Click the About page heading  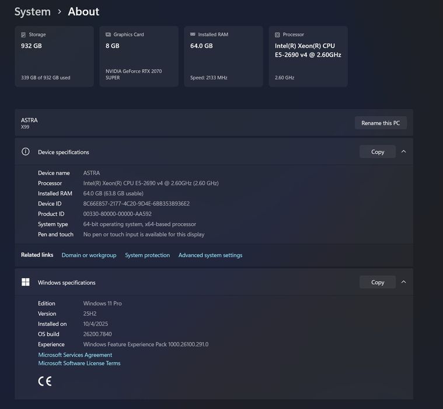pyautogui.click(x=83, y=12)
